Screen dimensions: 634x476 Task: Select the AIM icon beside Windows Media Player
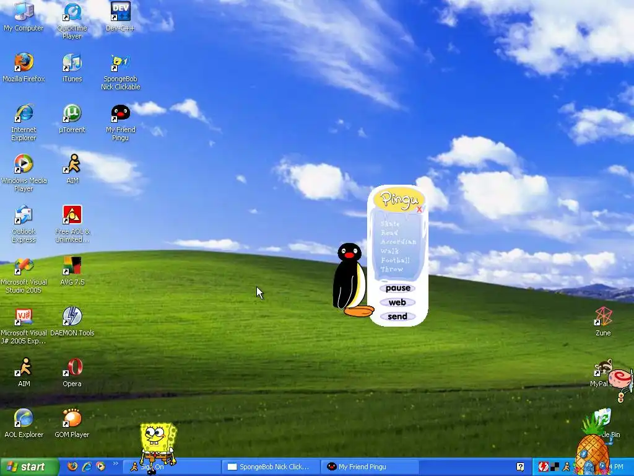(72, 169)
